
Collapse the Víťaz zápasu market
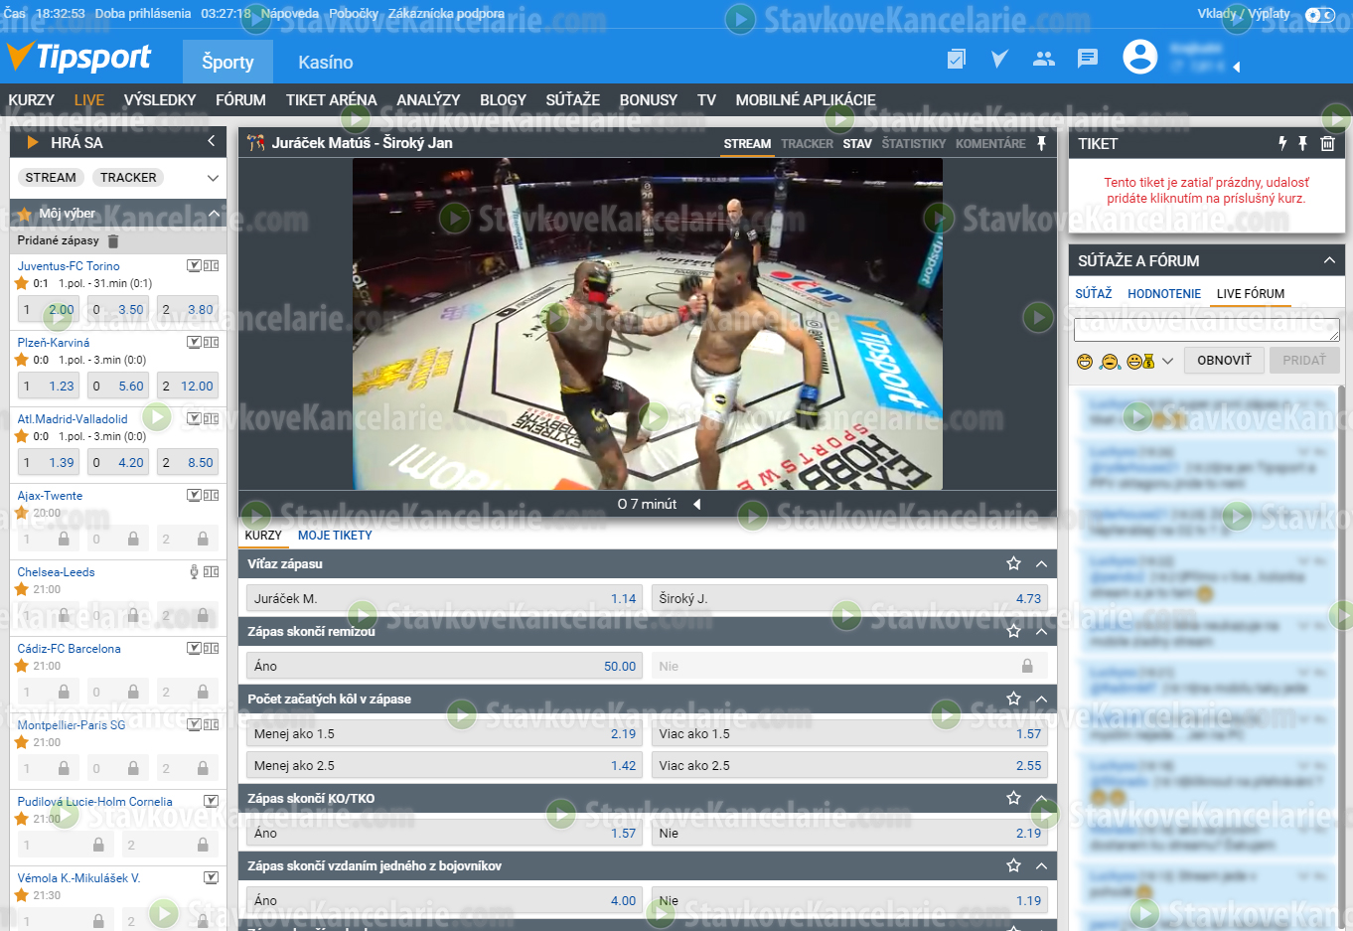point(1041,563)
